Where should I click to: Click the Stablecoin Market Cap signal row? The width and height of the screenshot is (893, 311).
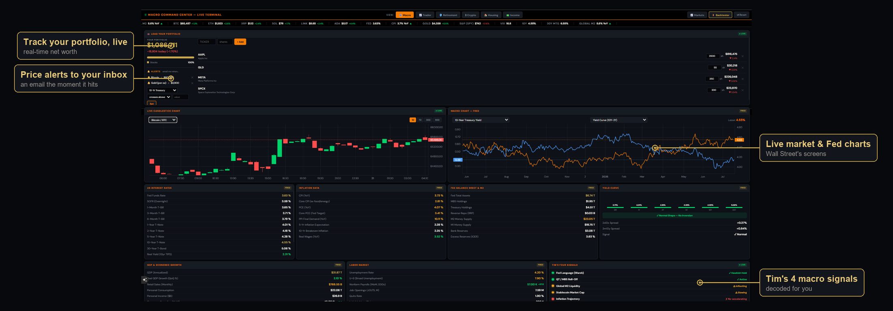pos(649,292)
